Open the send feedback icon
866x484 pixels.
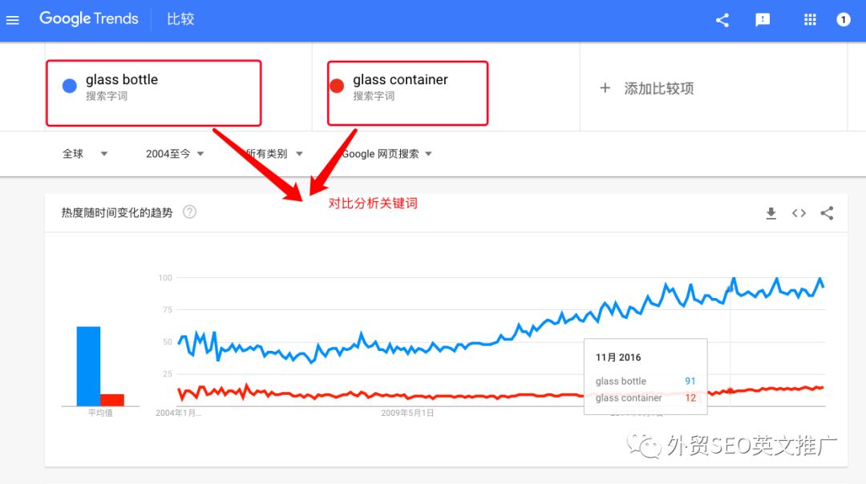(x=763, y=20)
